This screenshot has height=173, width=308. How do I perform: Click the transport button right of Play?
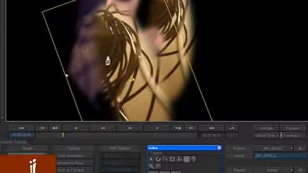(x=178, y=128)
